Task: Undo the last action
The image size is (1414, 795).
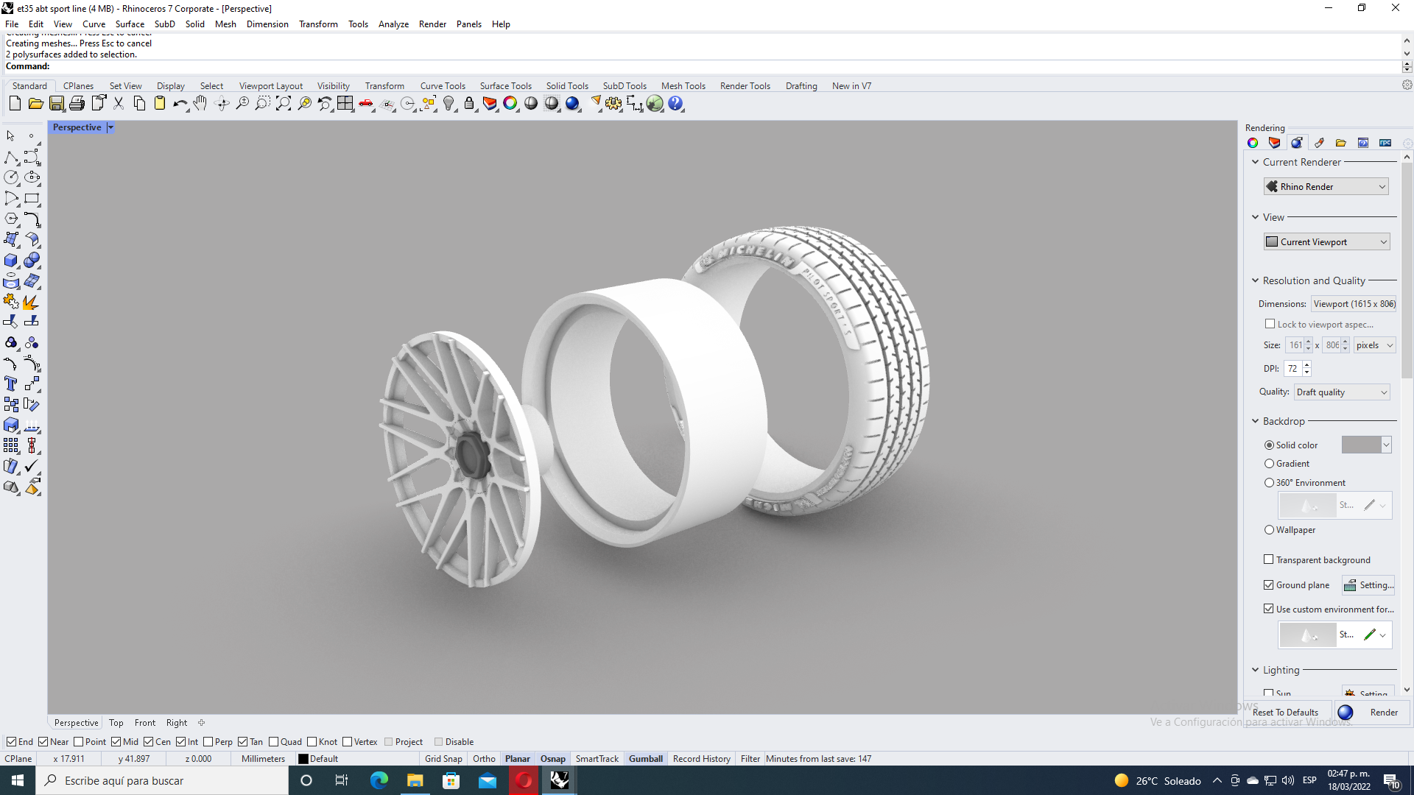Action: click(x=180, y=103)
